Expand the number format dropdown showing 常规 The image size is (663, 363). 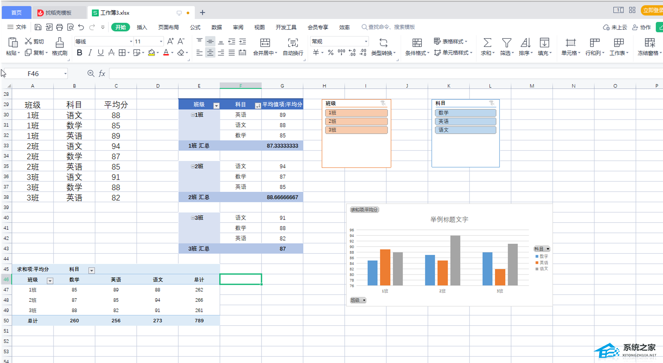(x=365, y=42)
